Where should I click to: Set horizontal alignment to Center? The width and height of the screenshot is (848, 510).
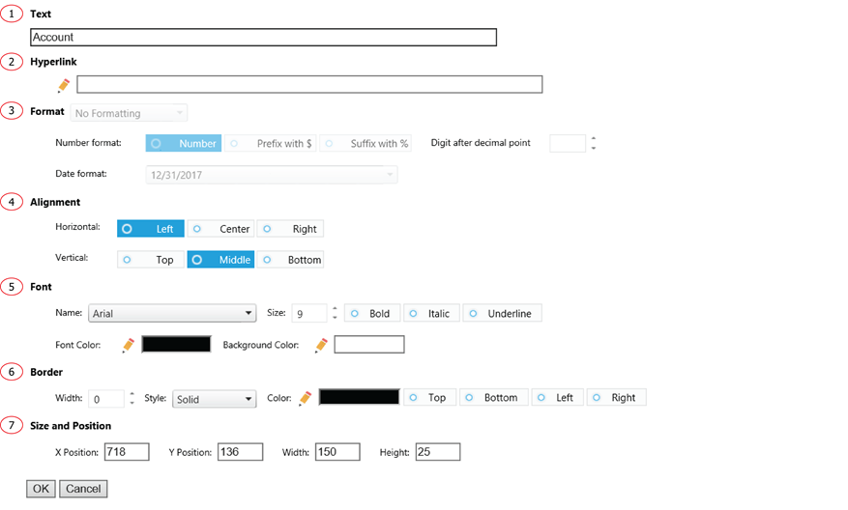(x=220, y=229)
